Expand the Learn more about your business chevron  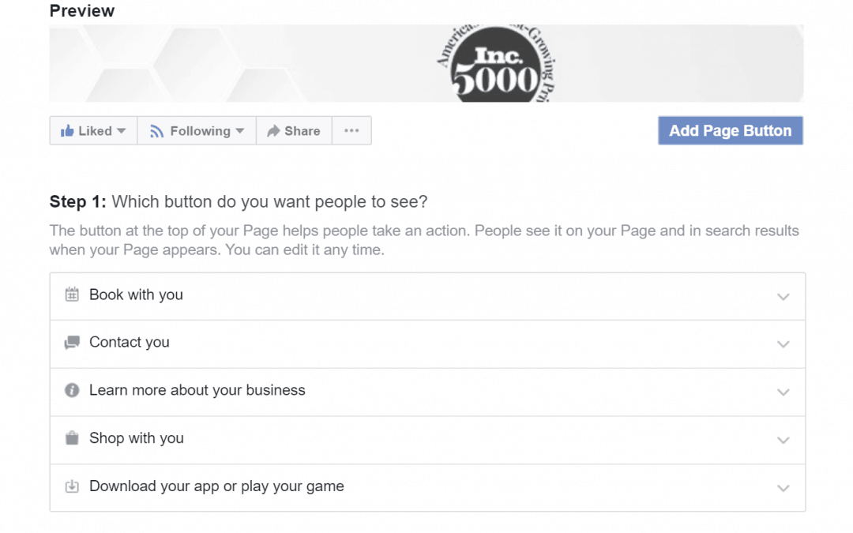coord(783,392)
